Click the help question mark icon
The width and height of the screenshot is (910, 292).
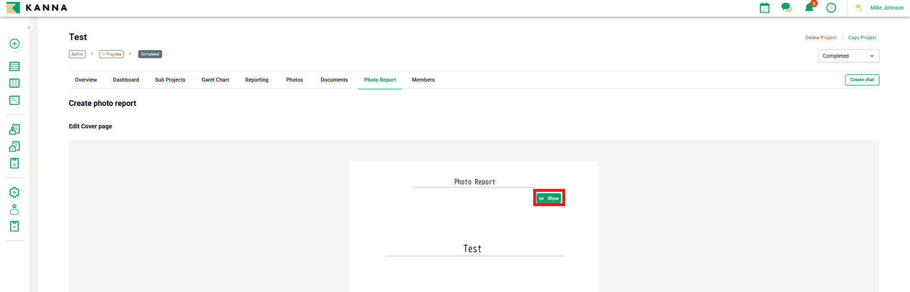831,8
